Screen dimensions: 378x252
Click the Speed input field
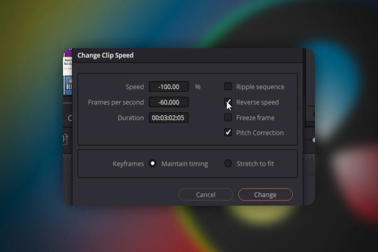coord(169,87)
